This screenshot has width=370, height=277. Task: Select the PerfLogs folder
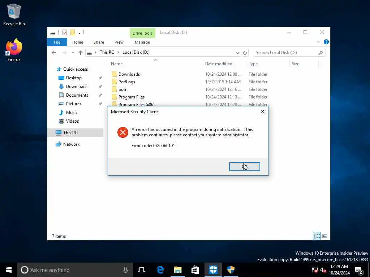pos(127,82)
